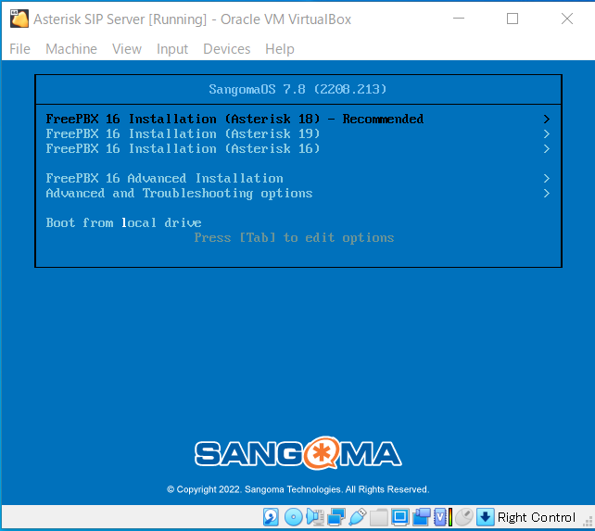
Task: Expand arrow for Asterisk 18 Recommended row
Action: pos(547,120)
